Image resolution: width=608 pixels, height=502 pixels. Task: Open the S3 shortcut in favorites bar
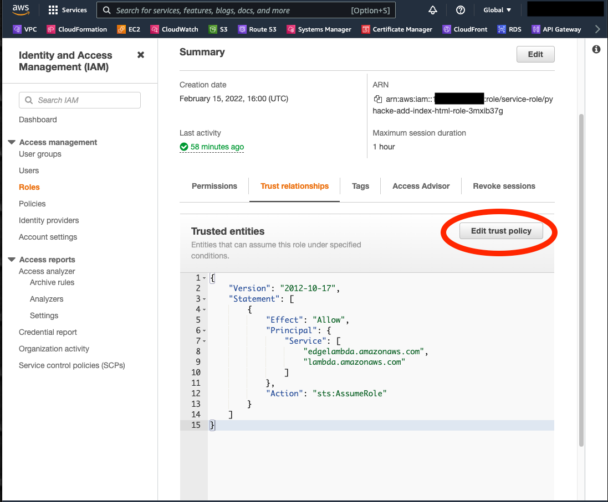pos(218,29)
